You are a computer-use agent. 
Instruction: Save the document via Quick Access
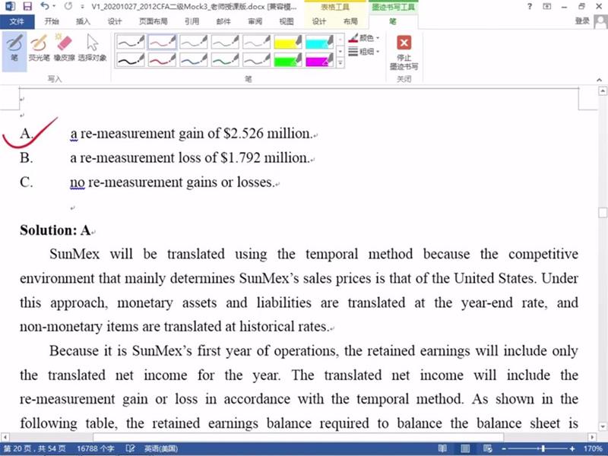point(27,6)
